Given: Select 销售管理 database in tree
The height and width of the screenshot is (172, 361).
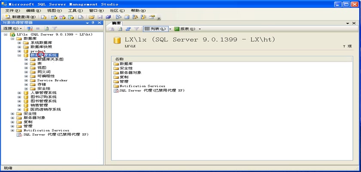Looking at the screenshot, I should tap(39, 105).
